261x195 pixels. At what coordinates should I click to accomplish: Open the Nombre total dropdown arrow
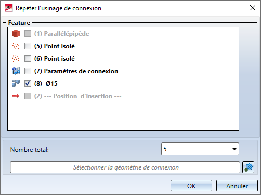point(234,149)
